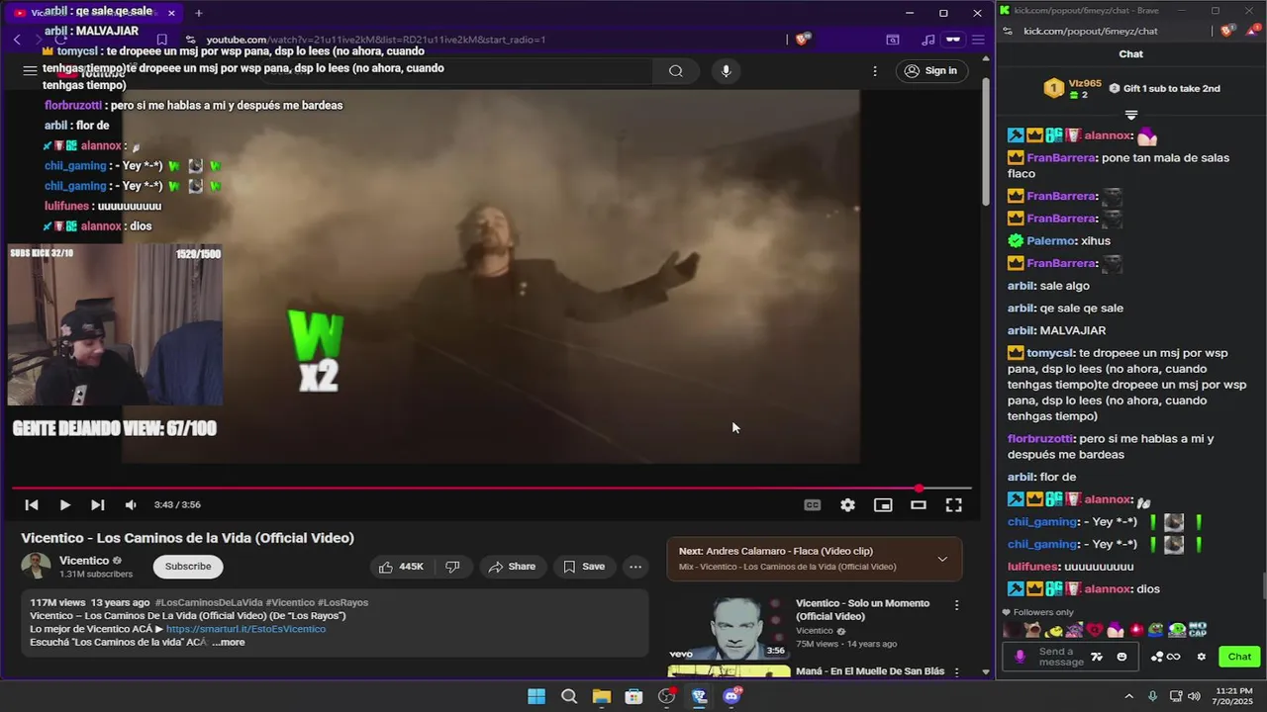Screen dimensions: 1267x712
Task: Open more actions ellipsis beside Save
Action: (635, 567)
